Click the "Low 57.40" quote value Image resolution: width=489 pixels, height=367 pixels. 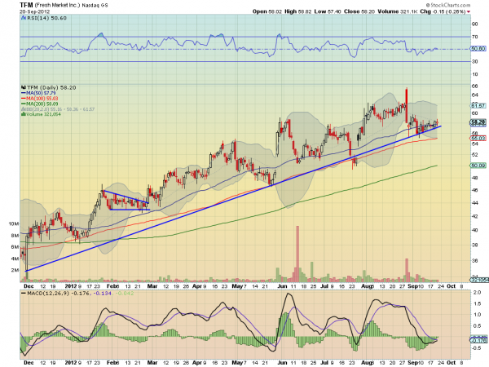point(328,11)
